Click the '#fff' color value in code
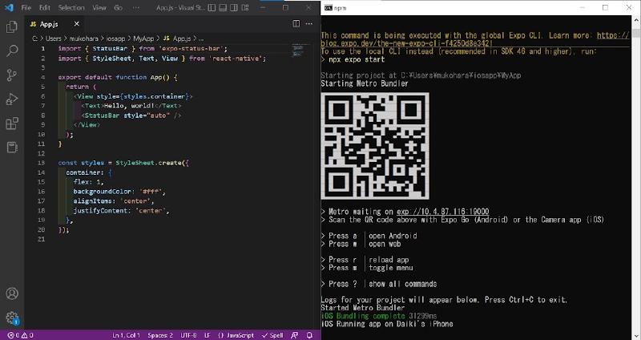Viewport: 641px width, 340px height. click(x=151, y=192)
